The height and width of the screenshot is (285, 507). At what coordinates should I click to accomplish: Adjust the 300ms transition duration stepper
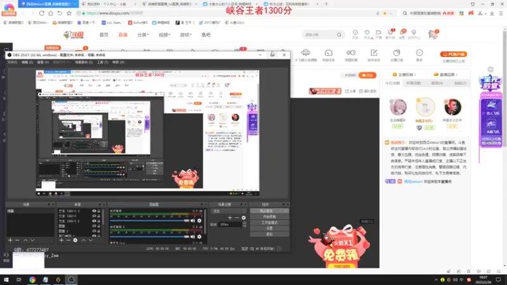[x=244, y=224]
